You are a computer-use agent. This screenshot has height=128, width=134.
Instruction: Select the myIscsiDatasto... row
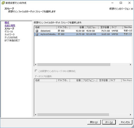pyautogui.click(x=83, y=34)
